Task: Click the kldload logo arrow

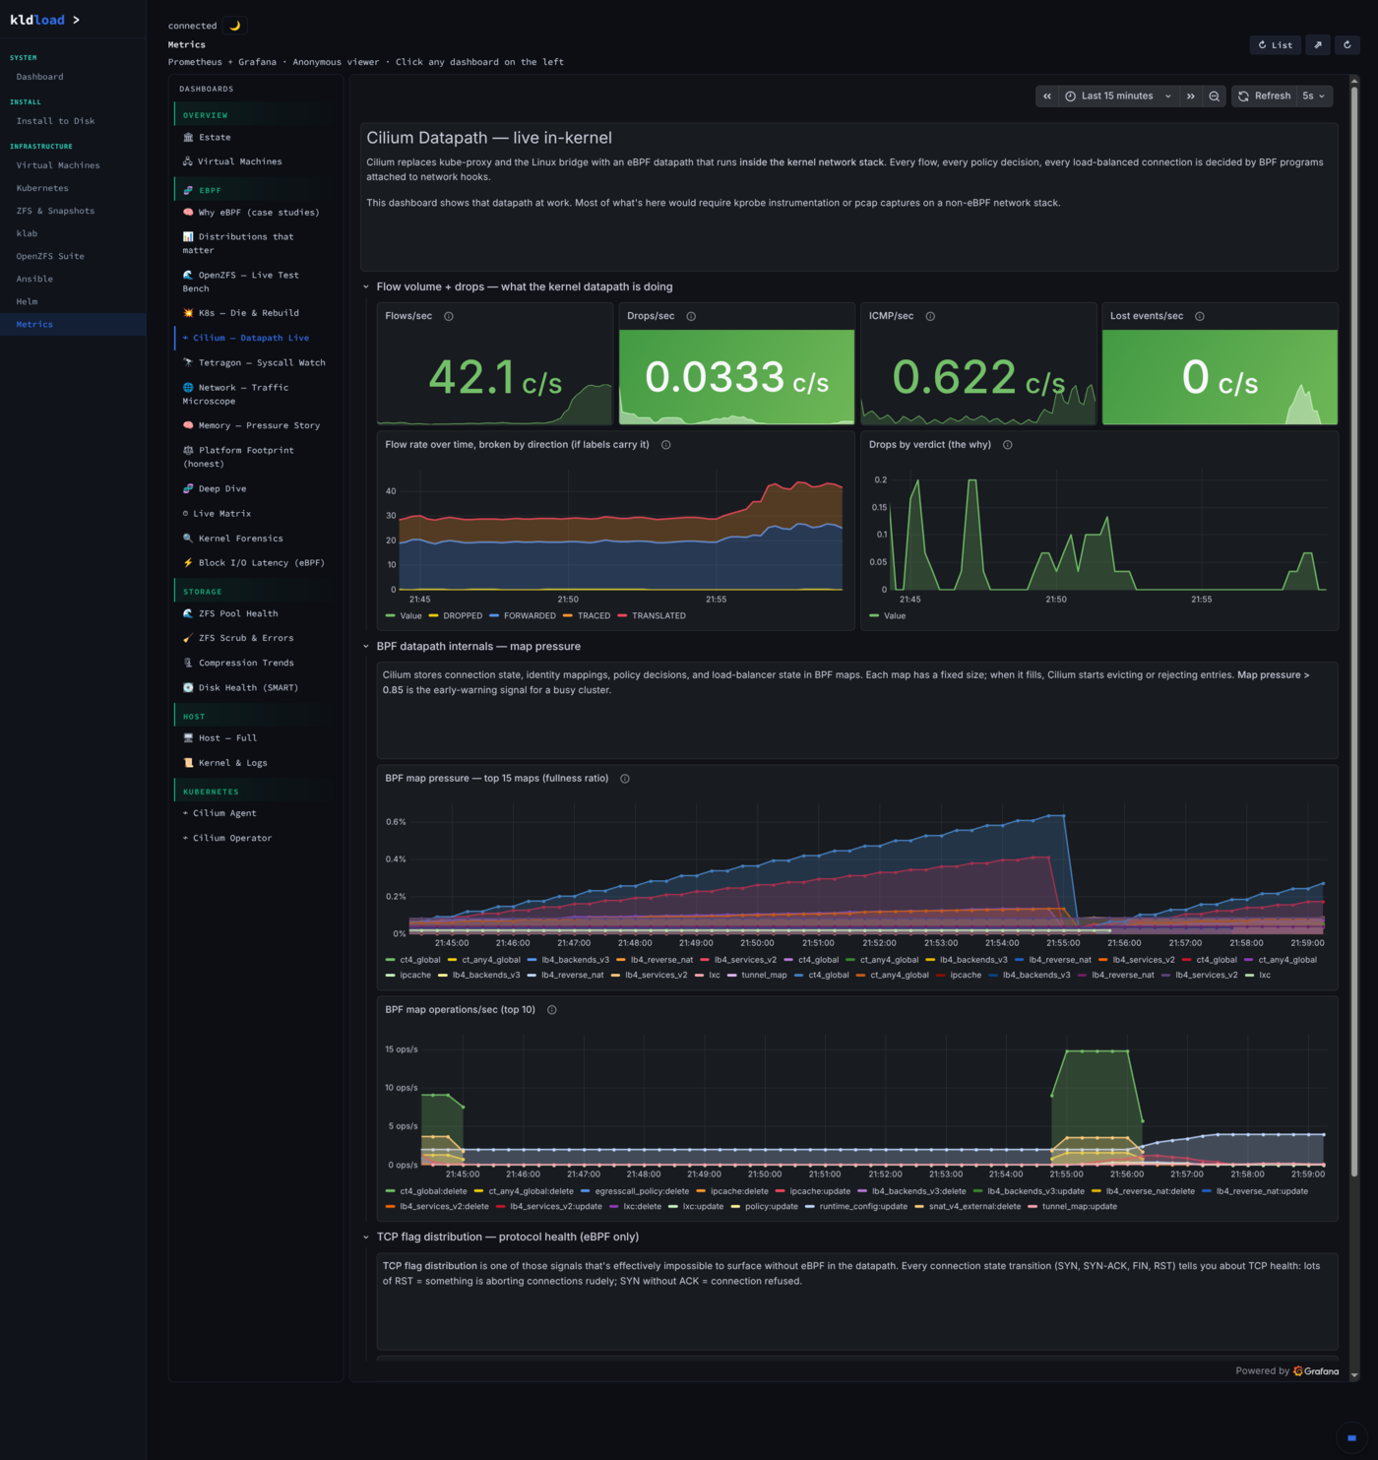Action: point(76,20)
